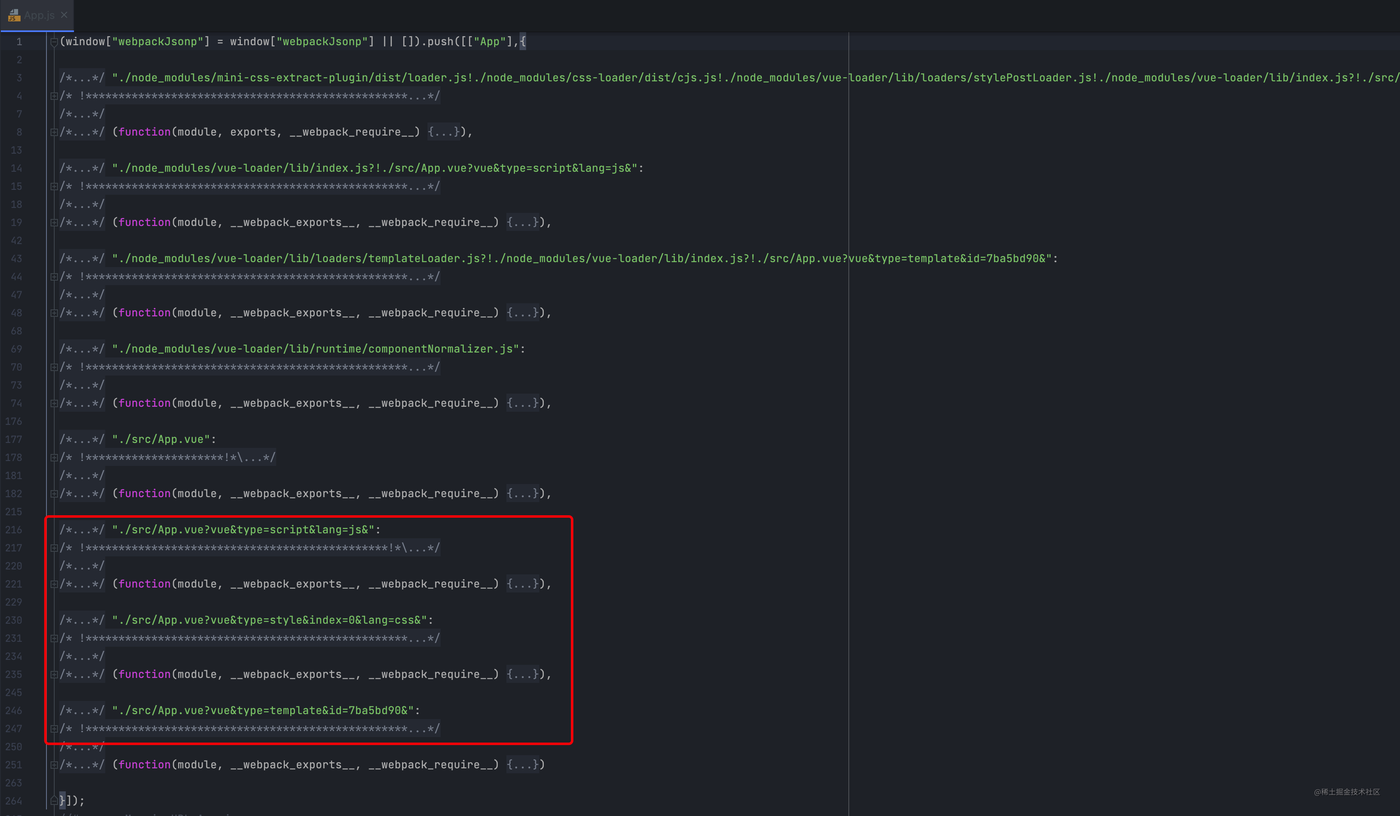
Task: Unfold the comment stars block on line 178
Action: (x=166, y=458)
